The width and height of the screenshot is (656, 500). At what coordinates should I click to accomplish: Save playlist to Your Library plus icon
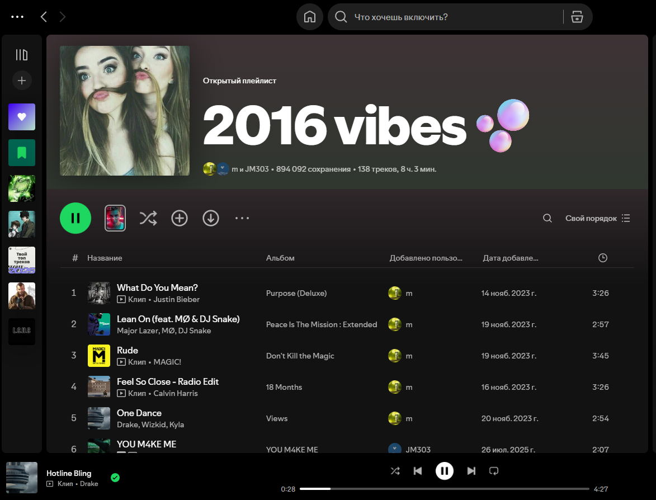[180, 218]
